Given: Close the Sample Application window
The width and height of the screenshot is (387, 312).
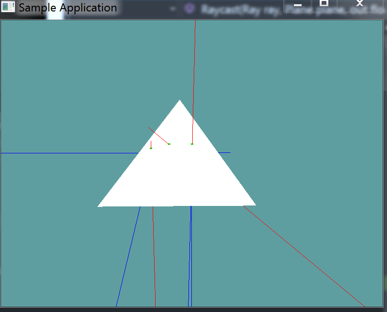Looking at the screenshot, I should pyautogui.click(x=360, y=5).
